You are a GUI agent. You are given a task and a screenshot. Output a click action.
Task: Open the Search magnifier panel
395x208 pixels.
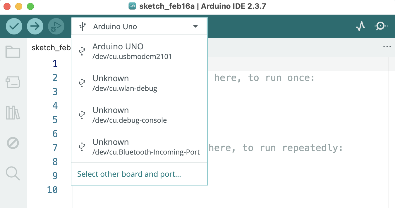click(x=13, y=173)
